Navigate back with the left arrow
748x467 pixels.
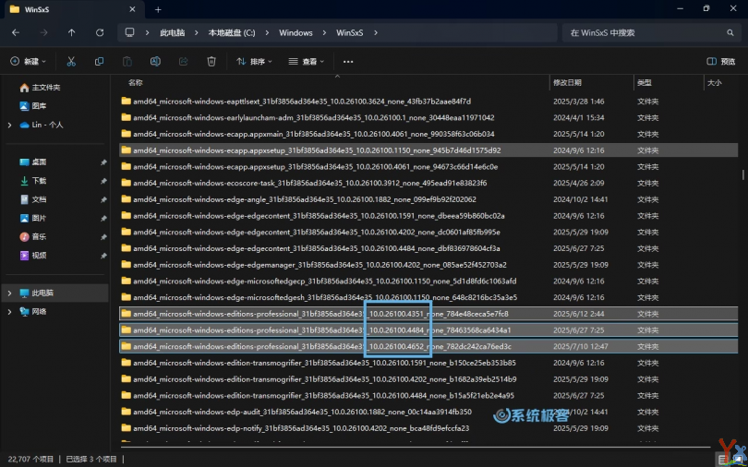tap(16, 32)
